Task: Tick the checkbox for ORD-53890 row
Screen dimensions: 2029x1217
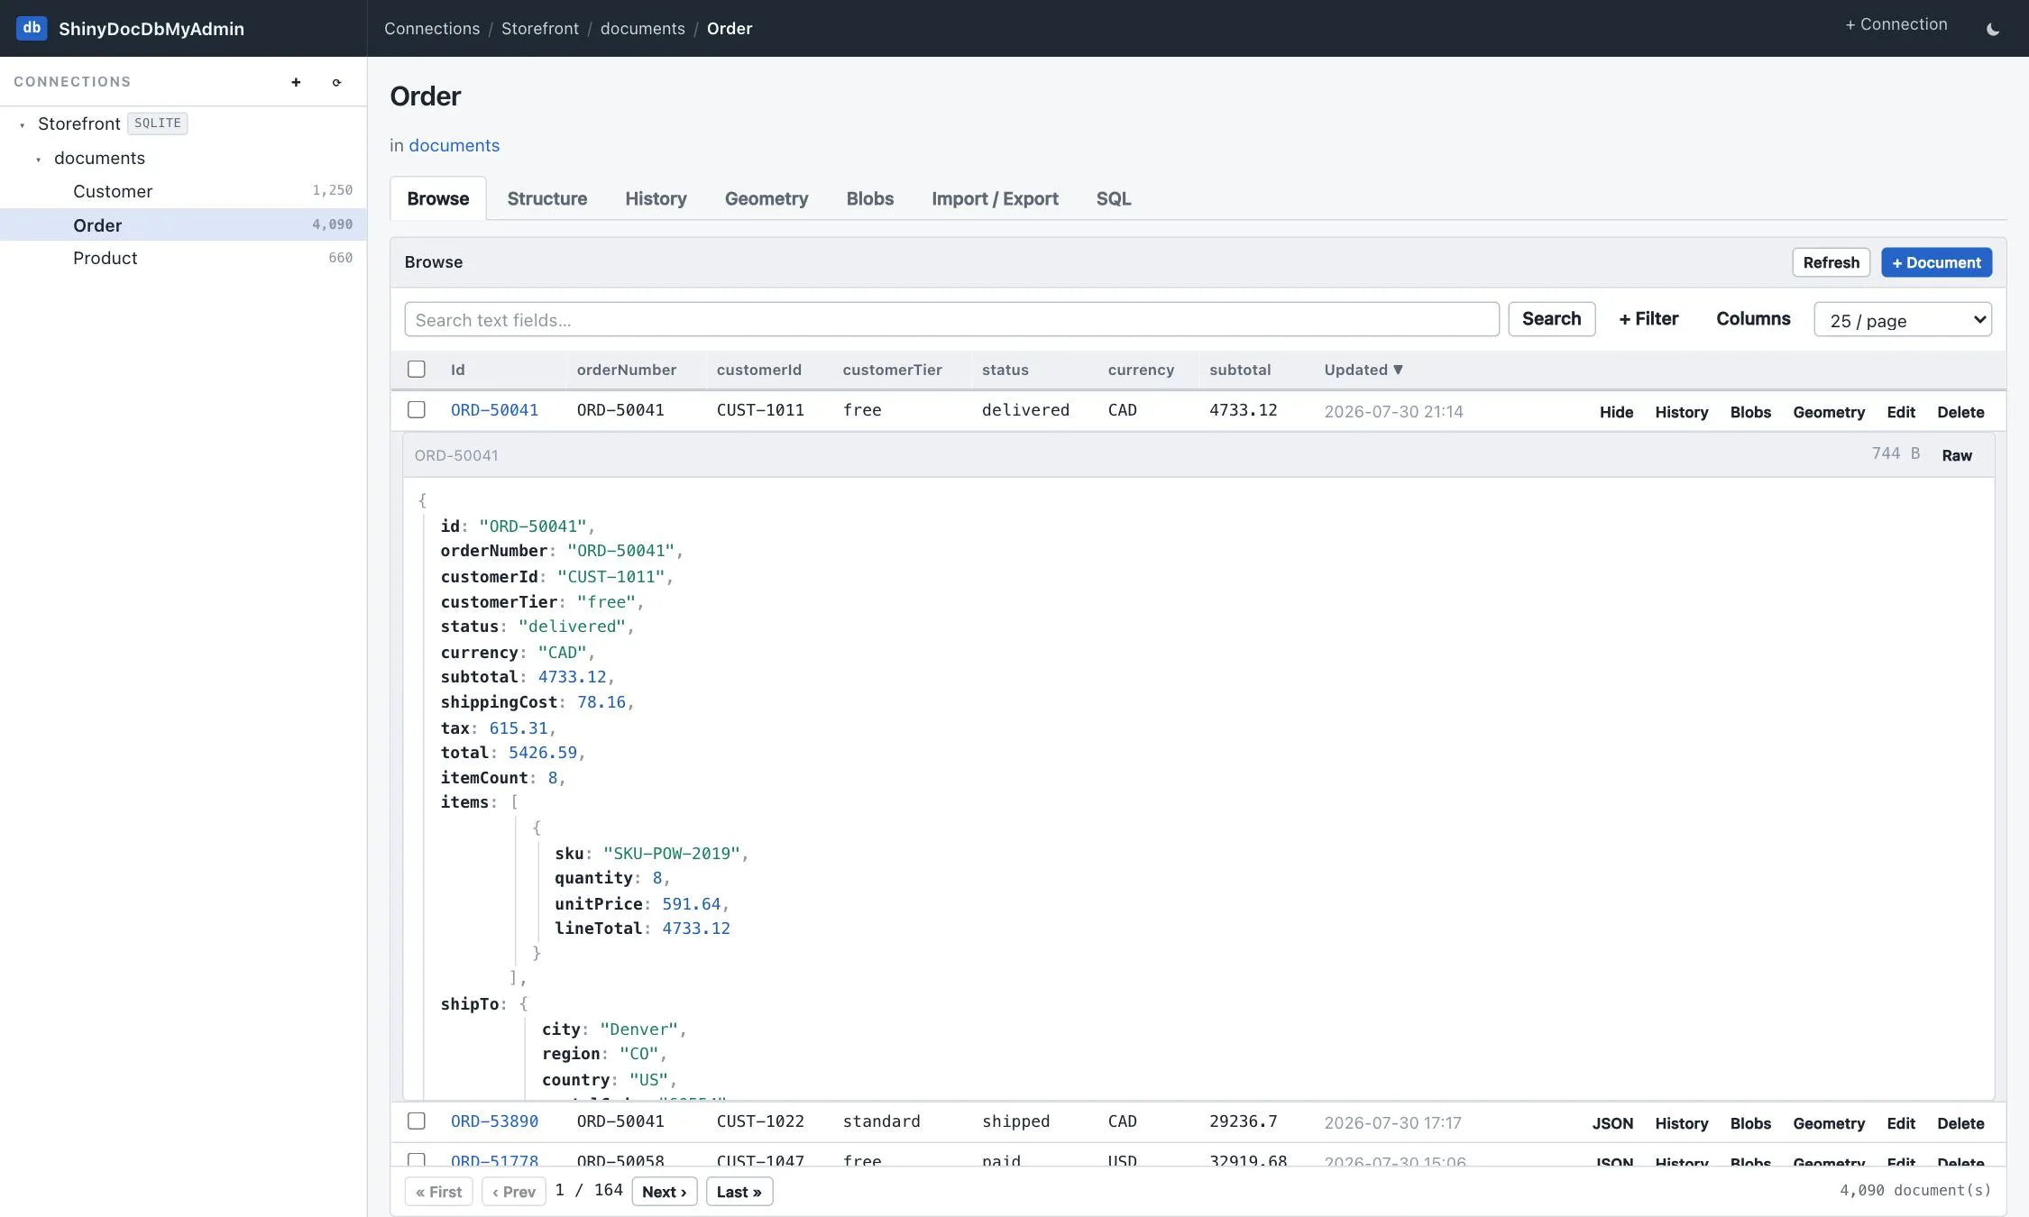Action: 417,1121
